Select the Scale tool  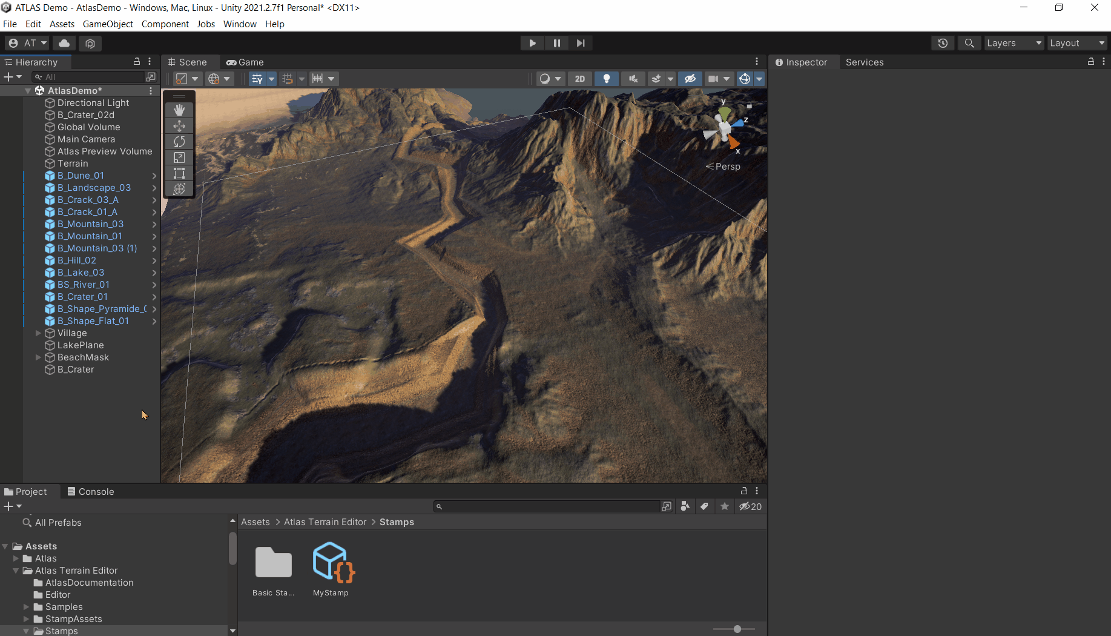(179, 157)
